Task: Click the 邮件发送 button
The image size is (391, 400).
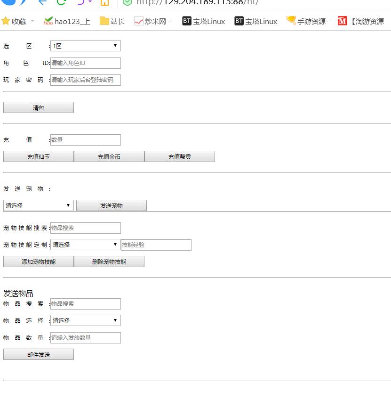Action: (x=39, y=355)
